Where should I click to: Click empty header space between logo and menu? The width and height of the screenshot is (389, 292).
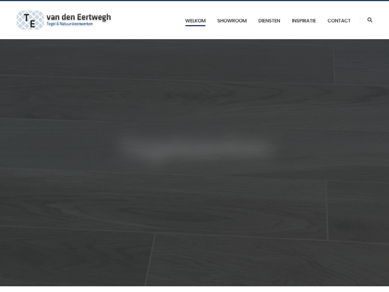click(x=148, y=20)
